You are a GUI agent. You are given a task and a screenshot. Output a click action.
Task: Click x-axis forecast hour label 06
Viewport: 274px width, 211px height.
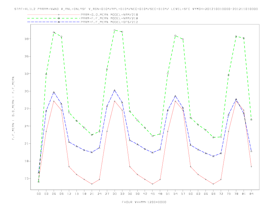click(54, 194)
